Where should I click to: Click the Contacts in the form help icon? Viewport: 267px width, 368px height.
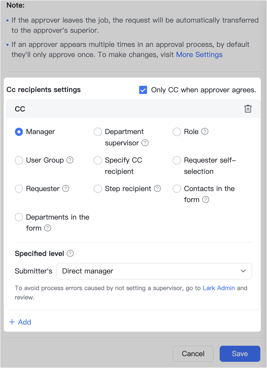[205, 200]
